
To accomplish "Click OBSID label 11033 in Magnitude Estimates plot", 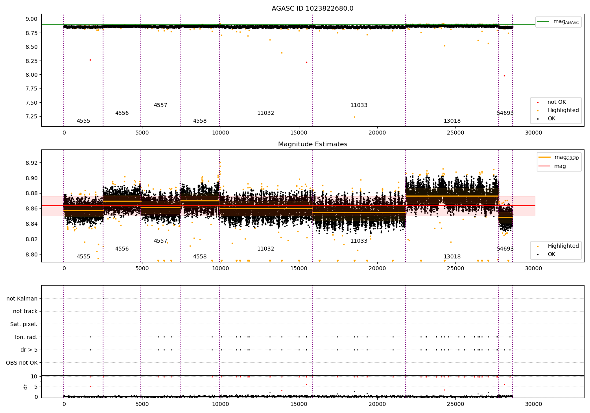I will click(359, 241).
